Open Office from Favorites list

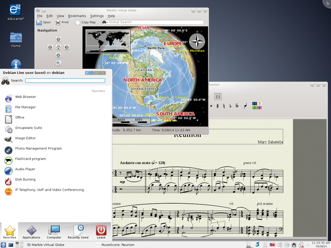pyautogui.click(x=56, y=117)
